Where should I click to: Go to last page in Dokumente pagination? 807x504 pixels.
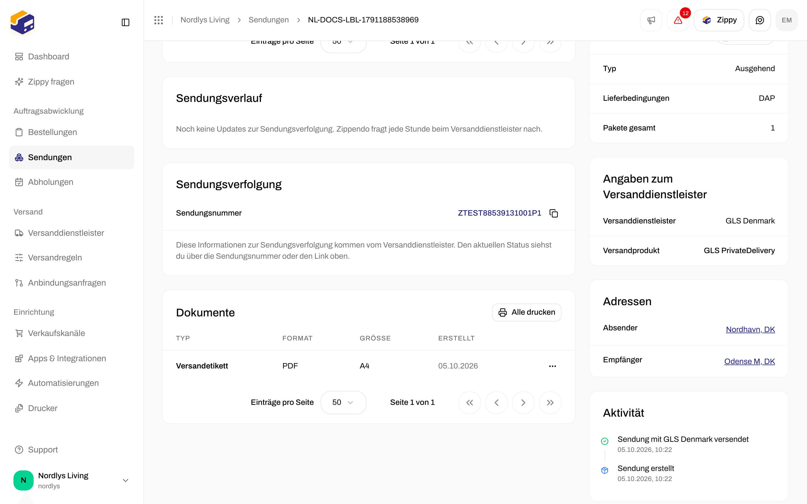coord(550,403)
